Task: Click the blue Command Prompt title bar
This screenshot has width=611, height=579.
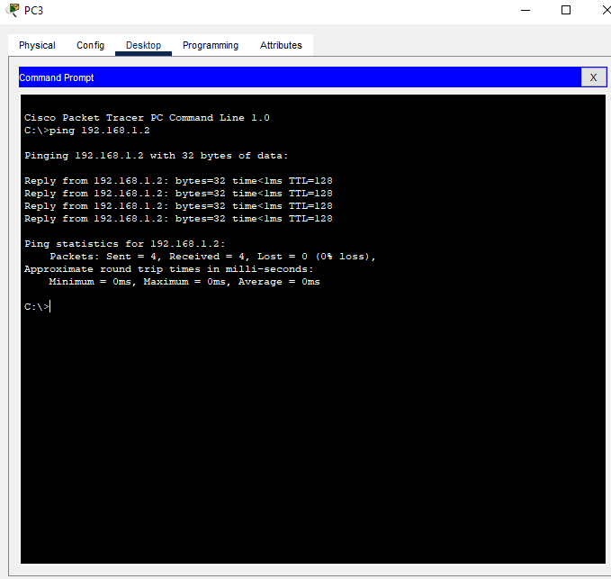Action: tap(297, 77)
